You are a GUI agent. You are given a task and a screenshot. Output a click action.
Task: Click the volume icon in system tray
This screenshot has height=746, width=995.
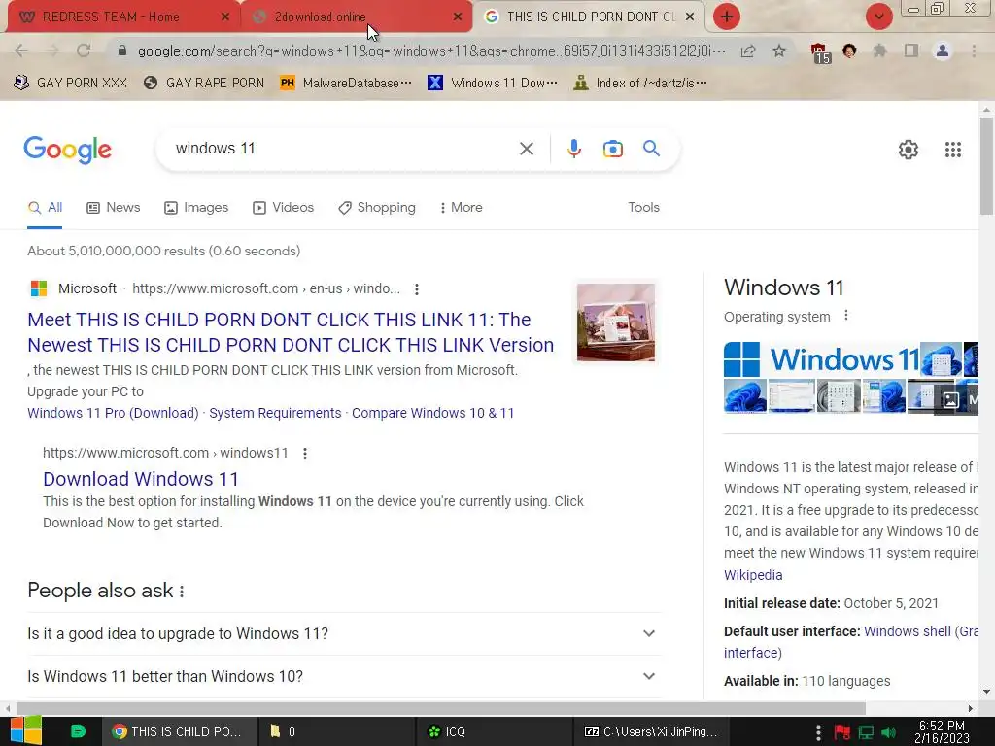coord(888,732)
